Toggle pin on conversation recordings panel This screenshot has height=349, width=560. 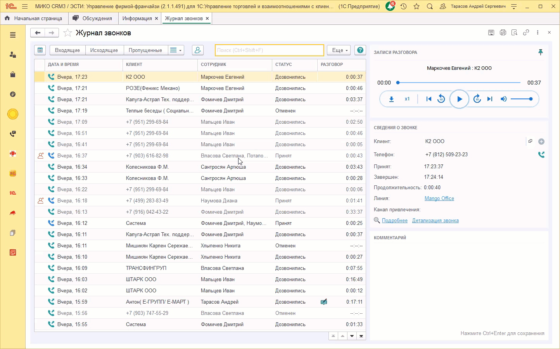point(540,52)
